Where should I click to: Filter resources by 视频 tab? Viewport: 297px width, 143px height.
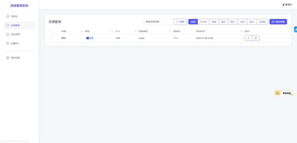[214, 22]
